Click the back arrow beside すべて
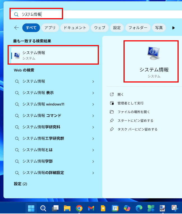 (17, 28)
